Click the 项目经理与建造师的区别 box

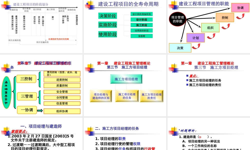101,96
